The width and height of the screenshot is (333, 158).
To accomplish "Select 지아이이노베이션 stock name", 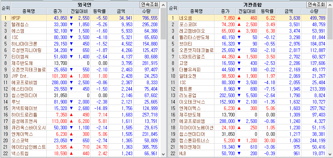I will click(x=196, y=128).
